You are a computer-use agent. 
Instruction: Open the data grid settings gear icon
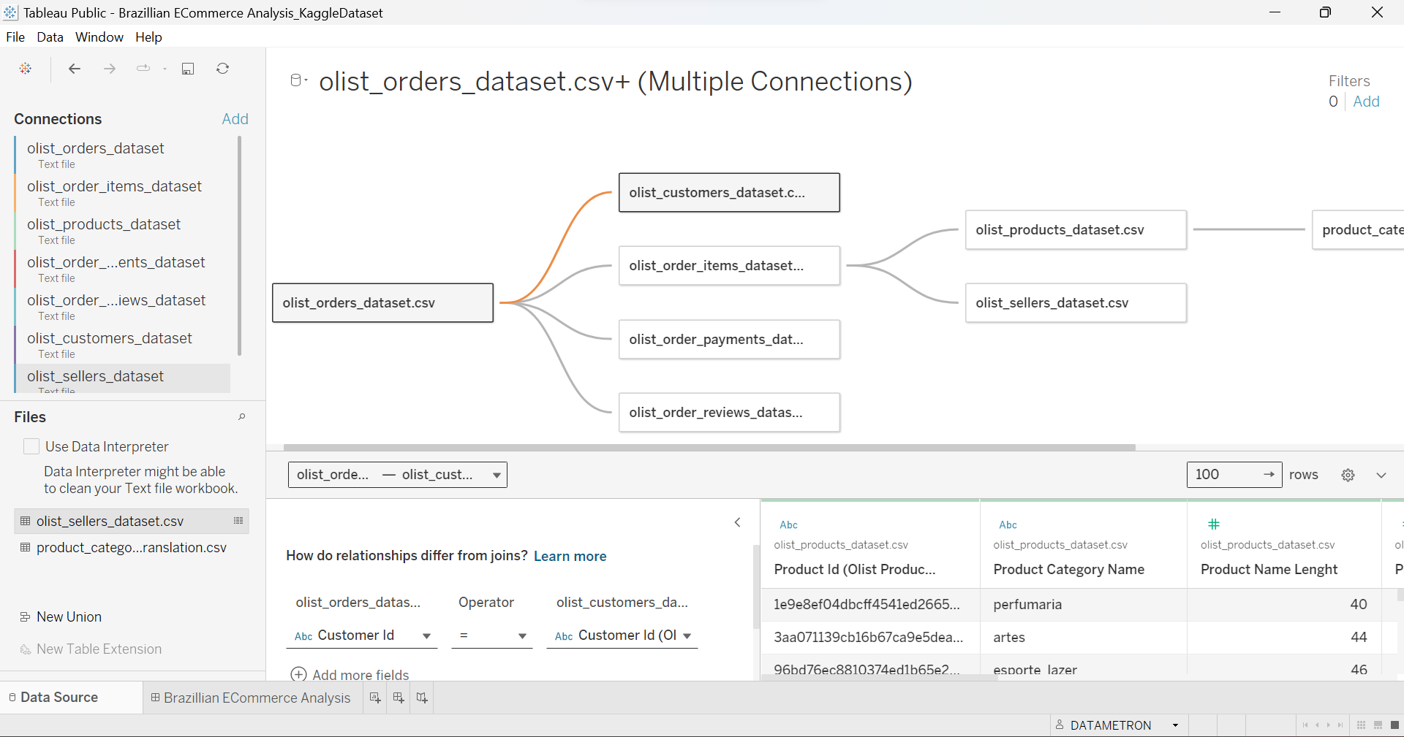(x=1348, y=475)
